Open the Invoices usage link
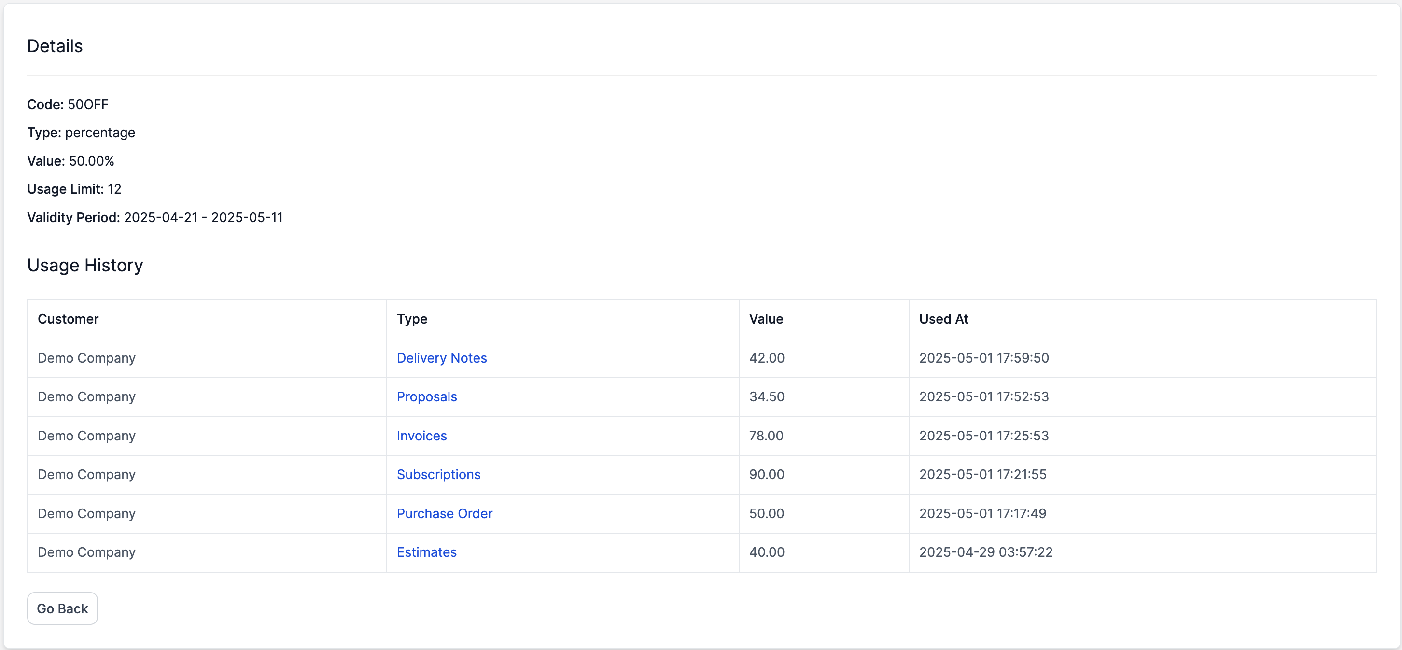 pyautogui.click(x=421, y=436)
